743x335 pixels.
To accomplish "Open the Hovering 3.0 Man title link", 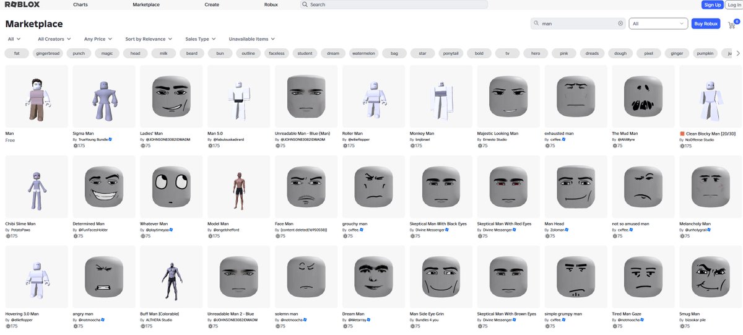I will pyautogui.click(x=23, y=314).
